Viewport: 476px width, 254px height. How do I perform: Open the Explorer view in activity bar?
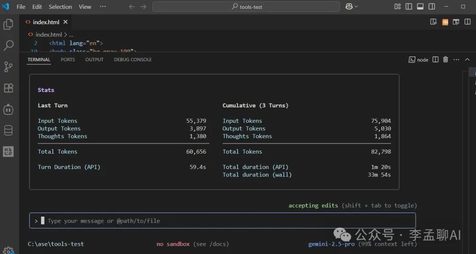point(8,24)
